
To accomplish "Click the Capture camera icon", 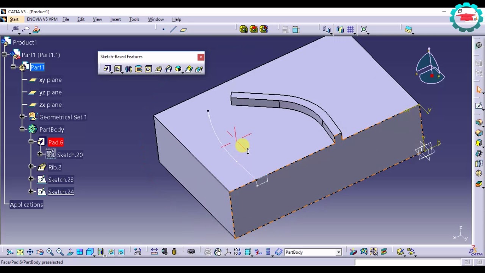I will coord(191,252).
